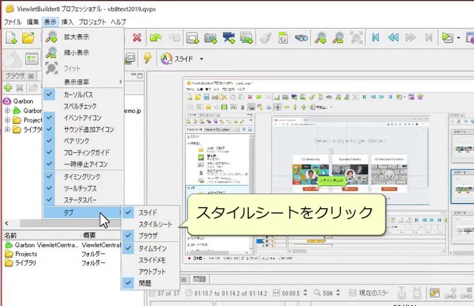Screen dimensions: 474x306
Task: Click the binoculars find icon
Action: 301,38
